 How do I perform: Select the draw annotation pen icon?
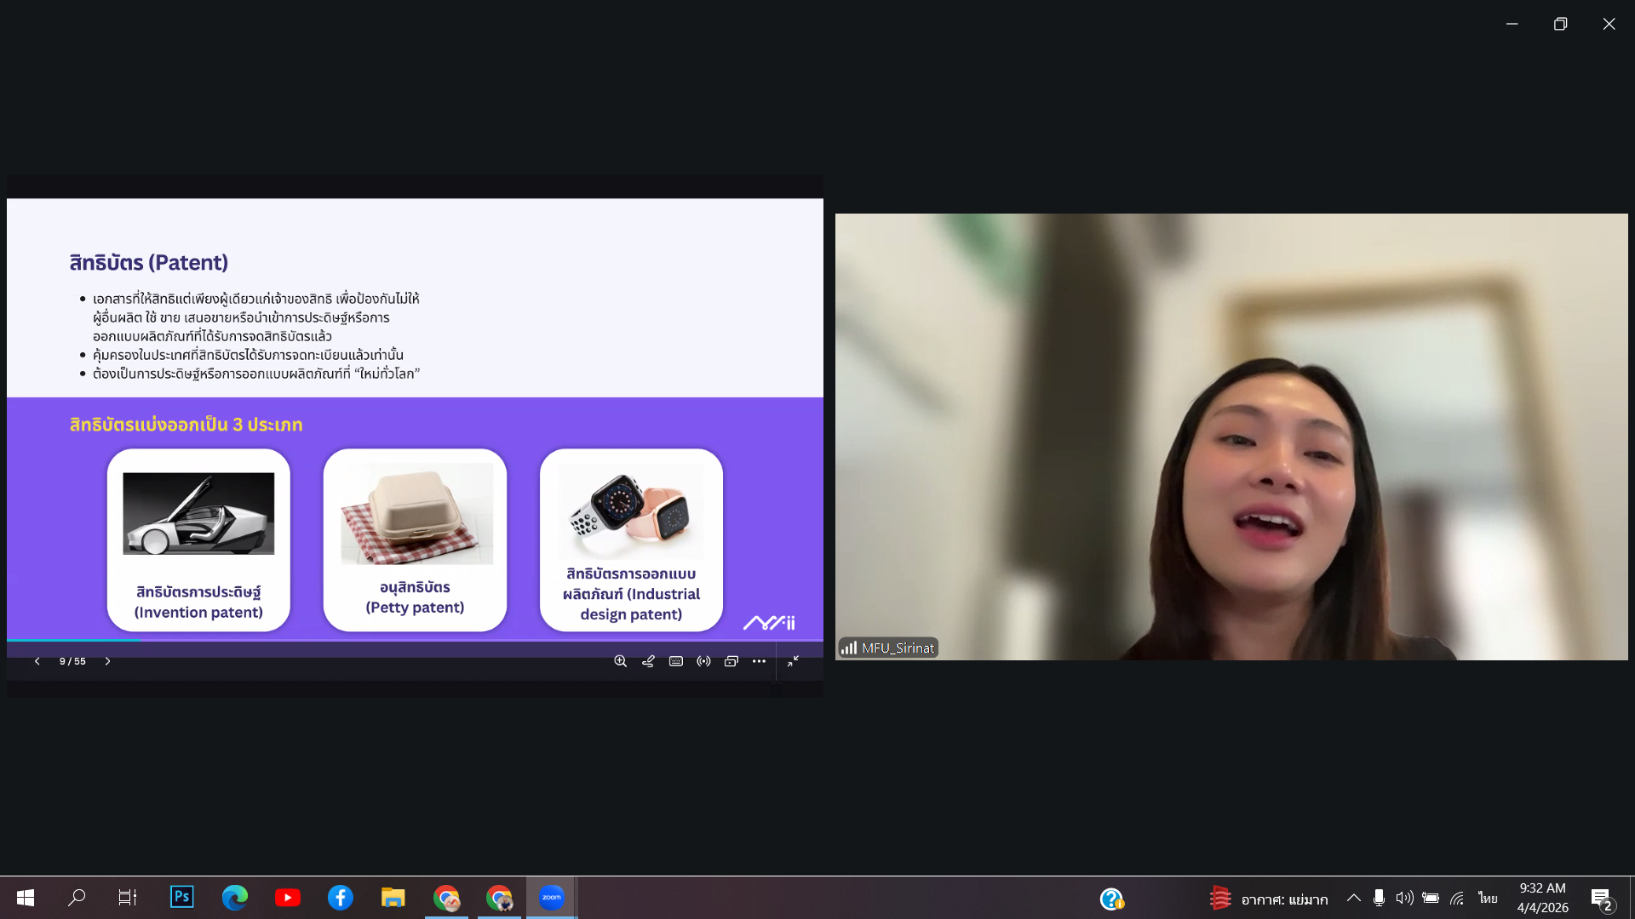[x=648, y=661]
